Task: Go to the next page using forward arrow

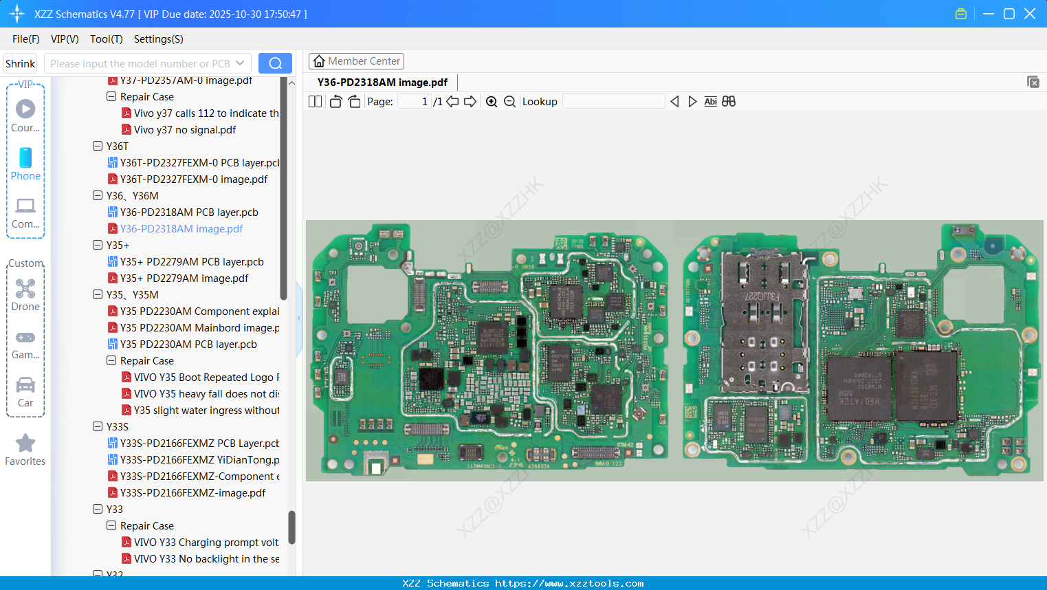Action: click(472, 101)
